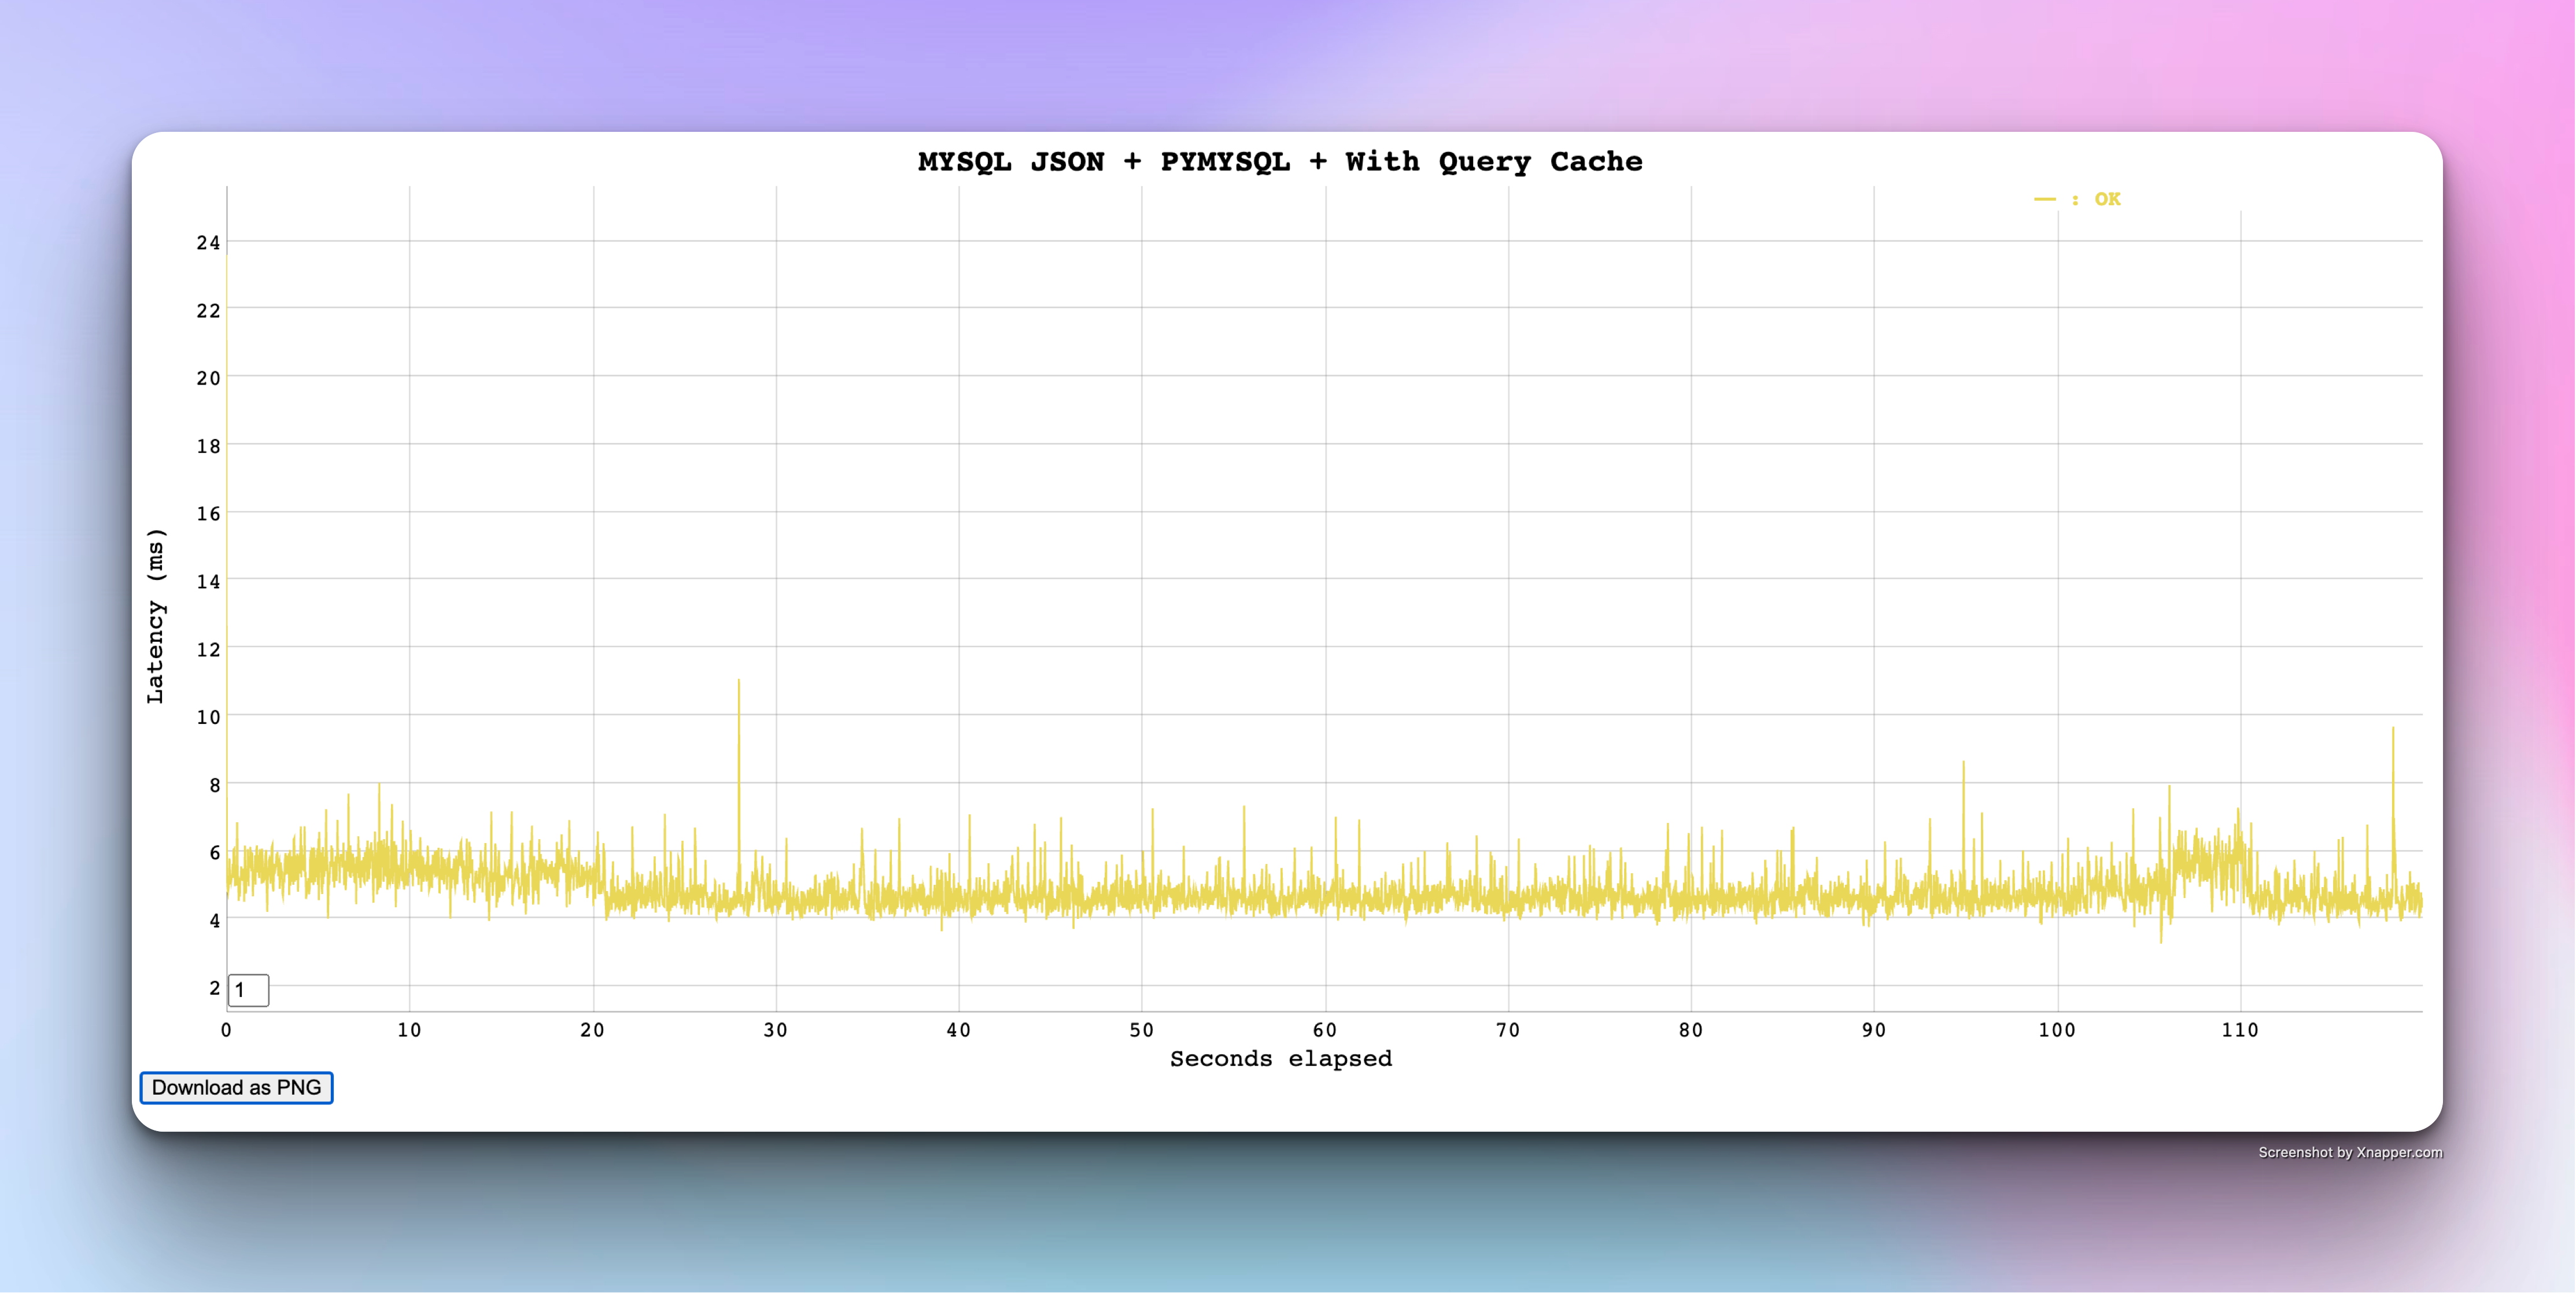Click the input field showing 1
This screenshot has height=1293, width=2576.
point(248,990)
